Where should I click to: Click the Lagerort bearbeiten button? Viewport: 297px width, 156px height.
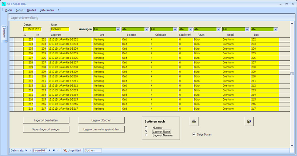[x=46, y=120]
